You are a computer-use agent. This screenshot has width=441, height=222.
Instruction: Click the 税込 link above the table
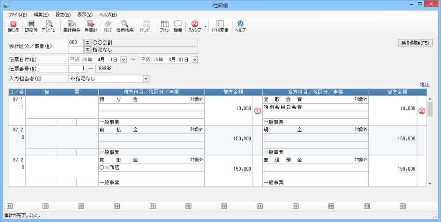(x=424, y=84)
